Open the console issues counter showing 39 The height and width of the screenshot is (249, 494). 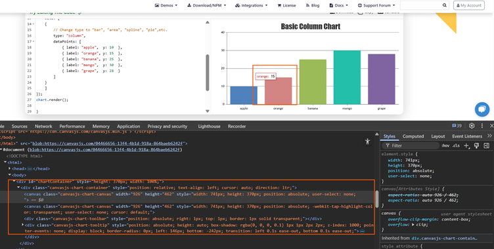point(457,126)
